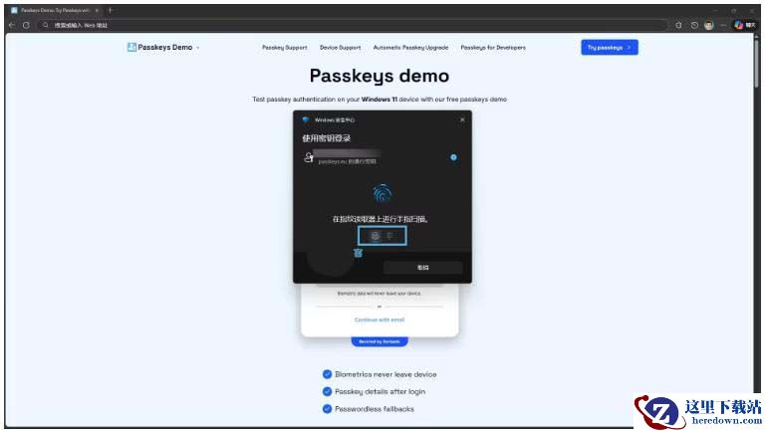766x431 pixels.
Task: Open the browser profile avatar
Action: (x=708, y=25)
